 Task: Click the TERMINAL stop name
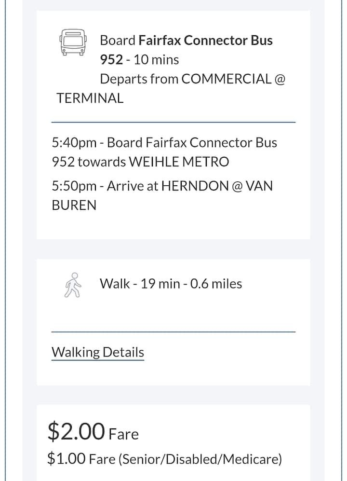(x=90, y=98)
